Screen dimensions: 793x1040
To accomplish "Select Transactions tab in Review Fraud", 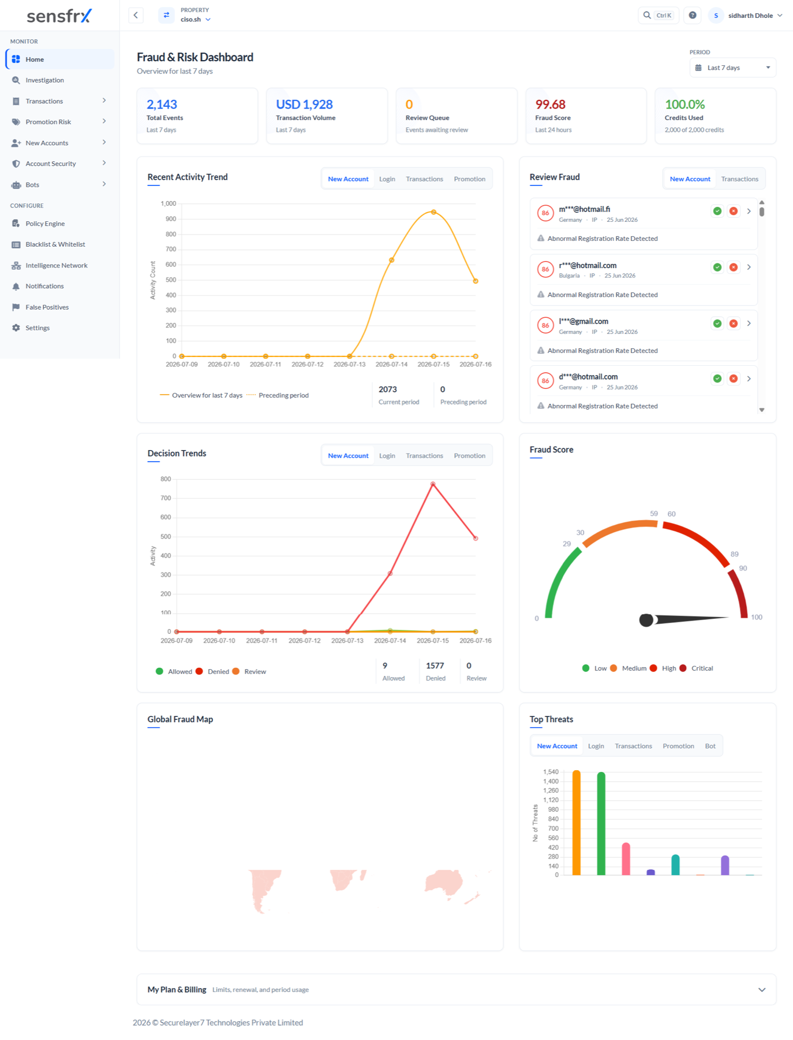I will (739, 179).
